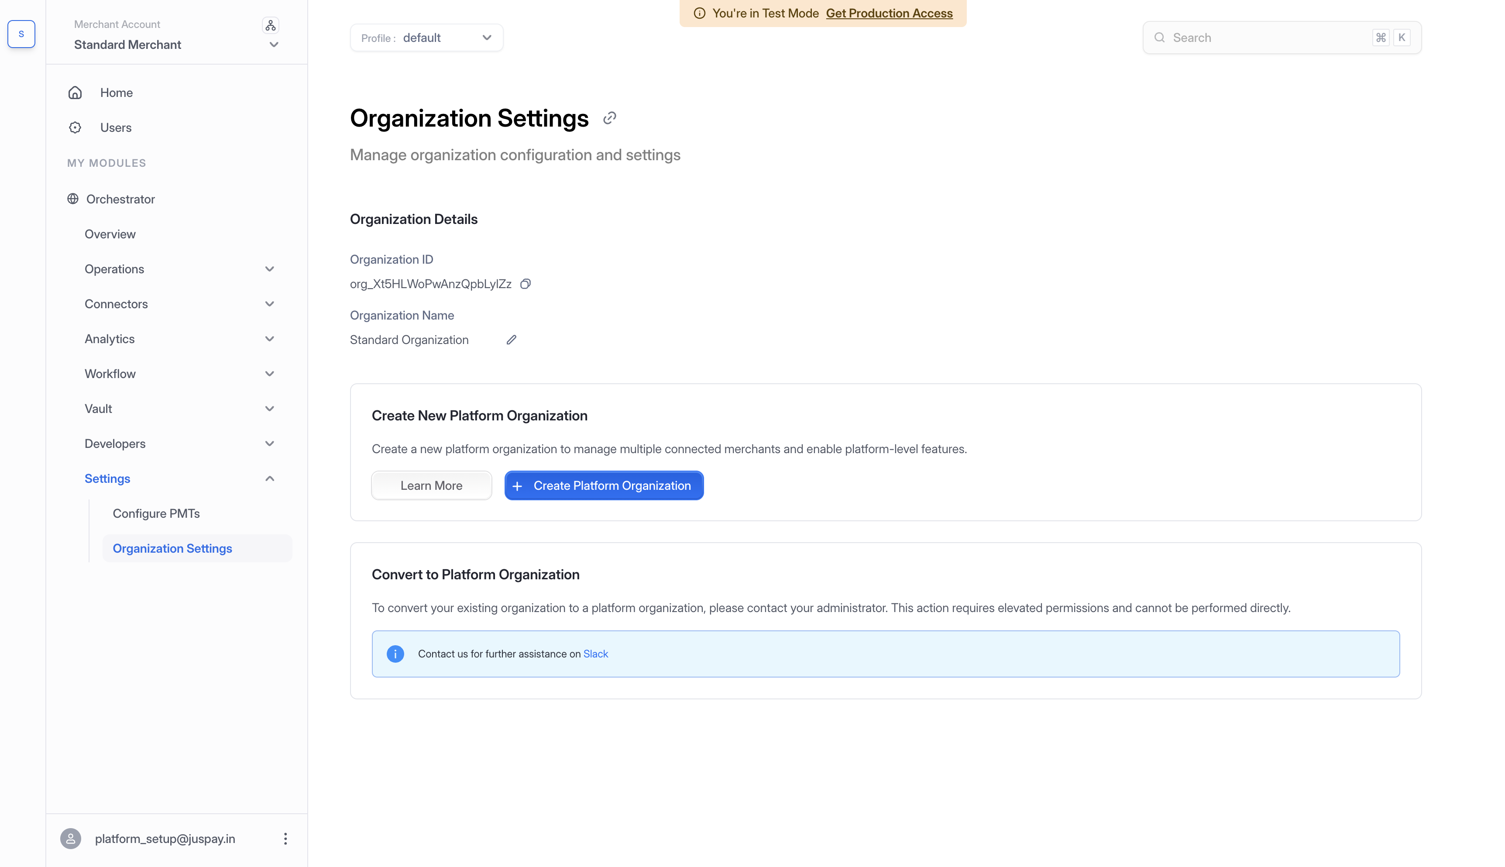Open Configure PMTs under Settings
This screenshot has width=1505, height=867.
pyautogui.click(x=156, y=513)
